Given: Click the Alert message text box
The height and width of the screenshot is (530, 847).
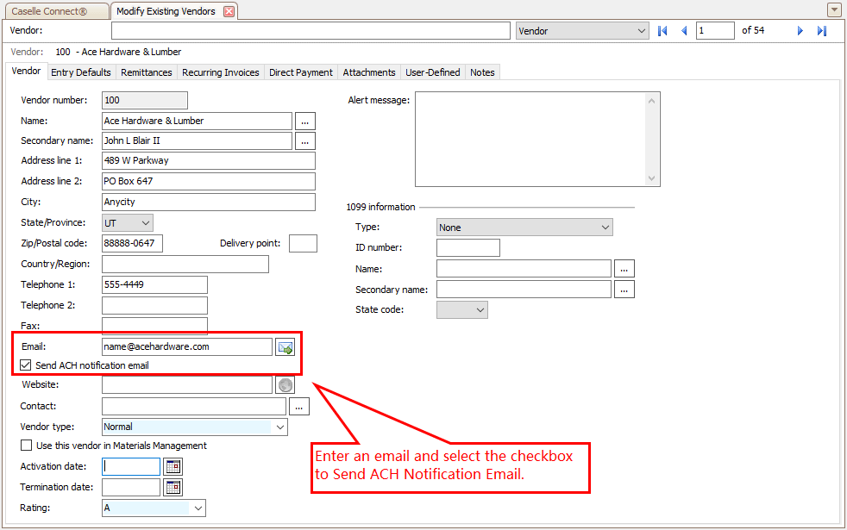Looking at the screenshot, I should point(537,140).
